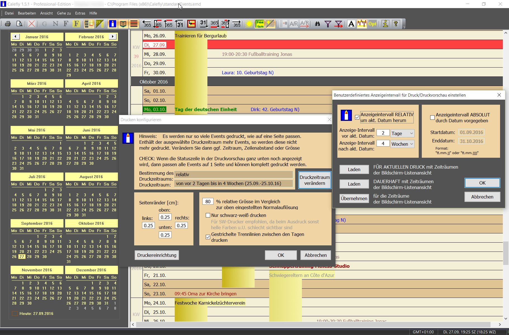This screenshot has width=509, height=335.
Task: Click the interval before date field showing 2
Action: [383, 133]
